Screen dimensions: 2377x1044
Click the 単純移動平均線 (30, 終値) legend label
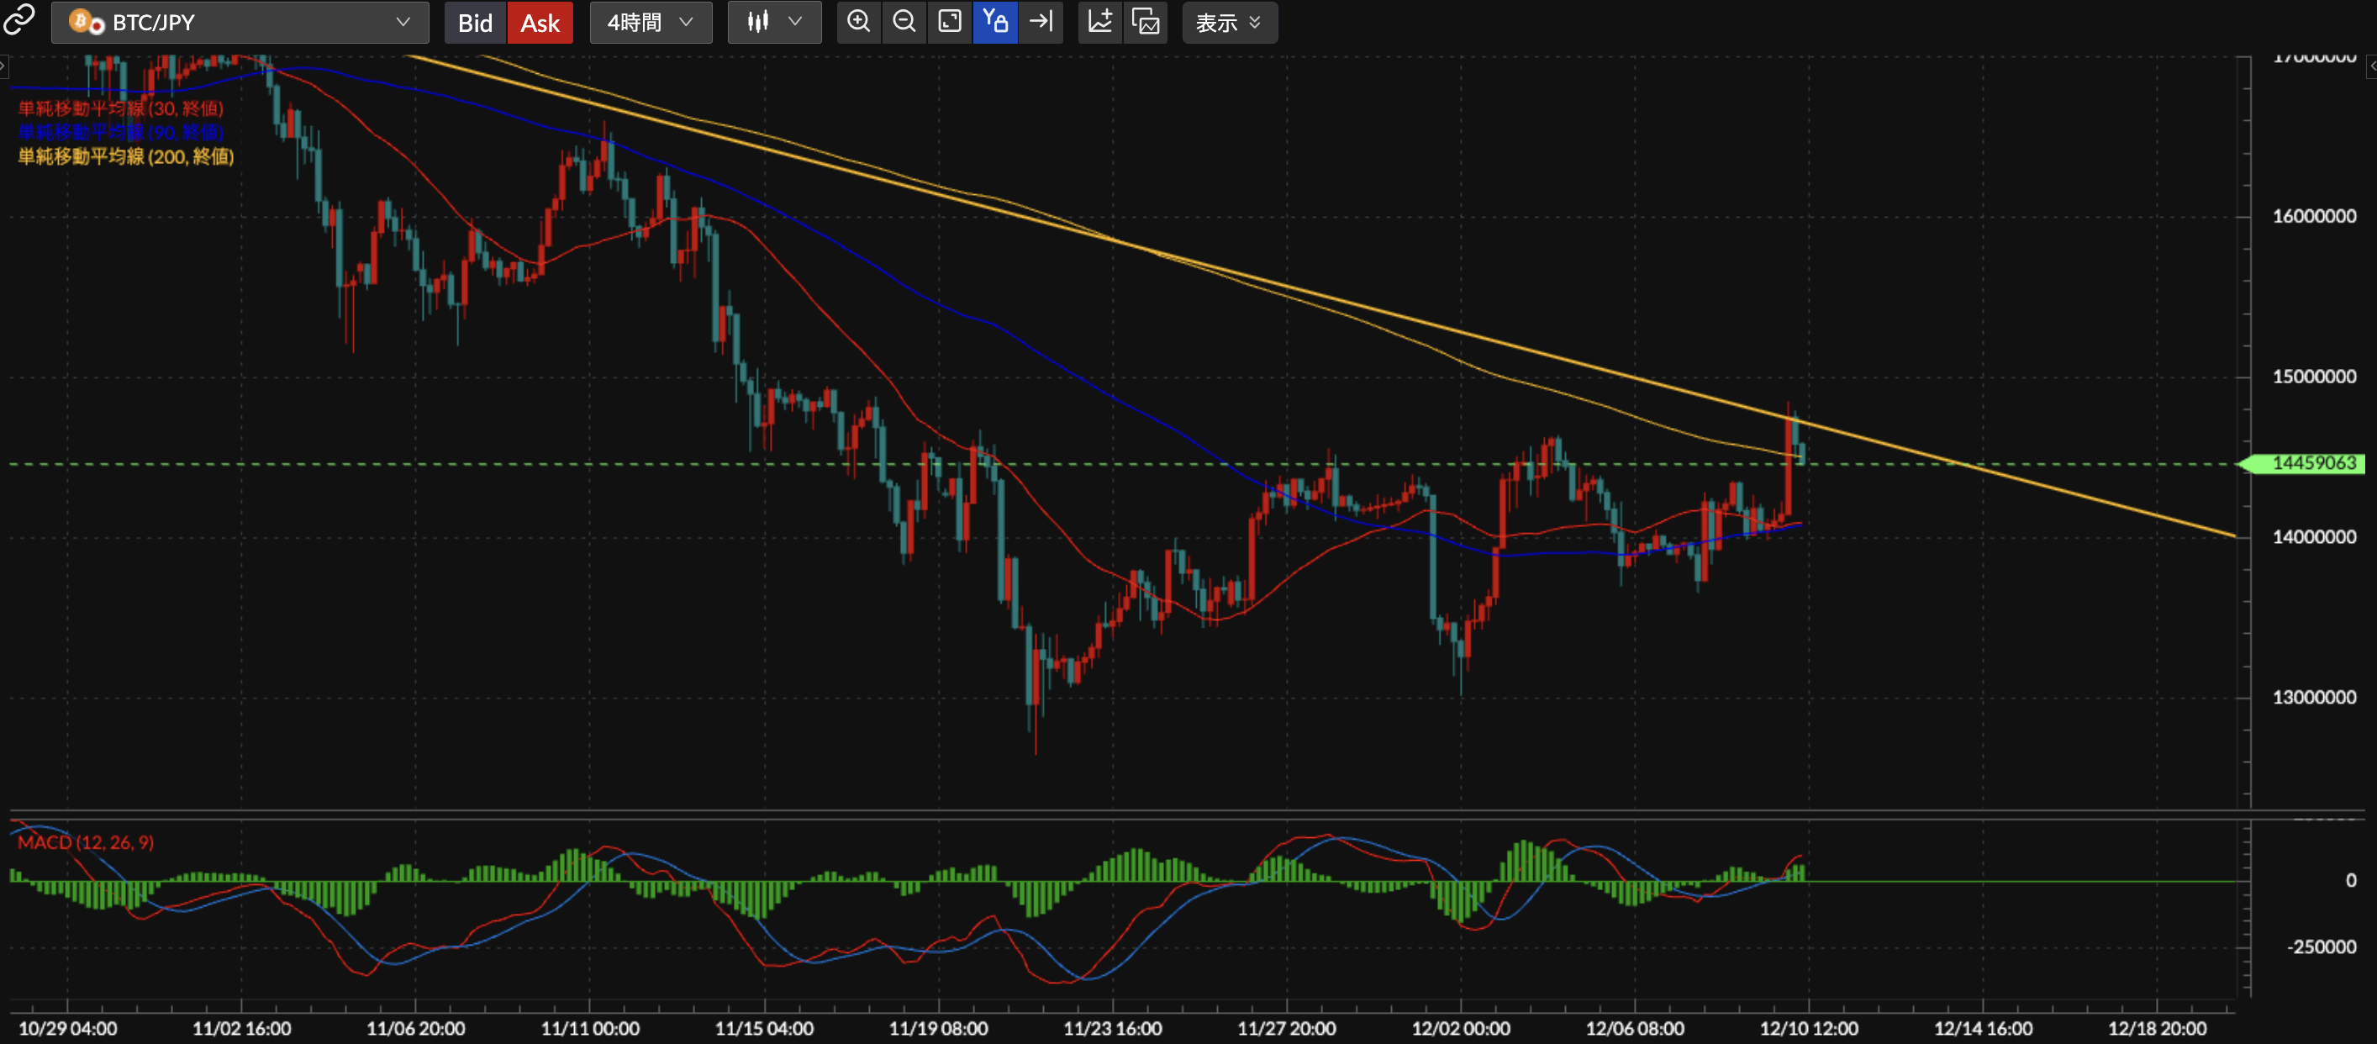[x=121, y=108]
